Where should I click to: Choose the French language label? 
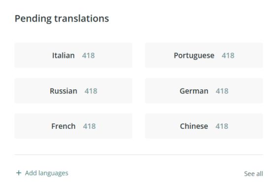(64, 126)
